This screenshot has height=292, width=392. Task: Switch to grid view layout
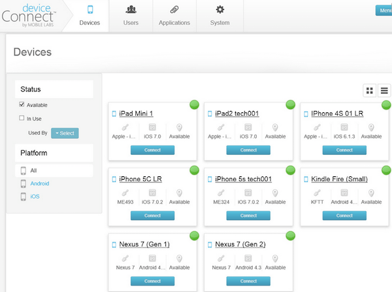pyautogui.click(x=370, y=91)
